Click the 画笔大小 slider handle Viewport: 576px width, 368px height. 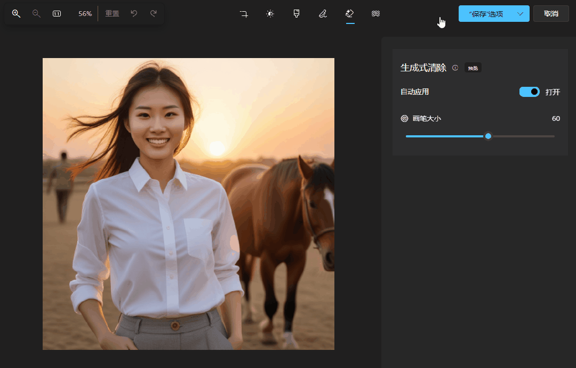click(488, 136)
